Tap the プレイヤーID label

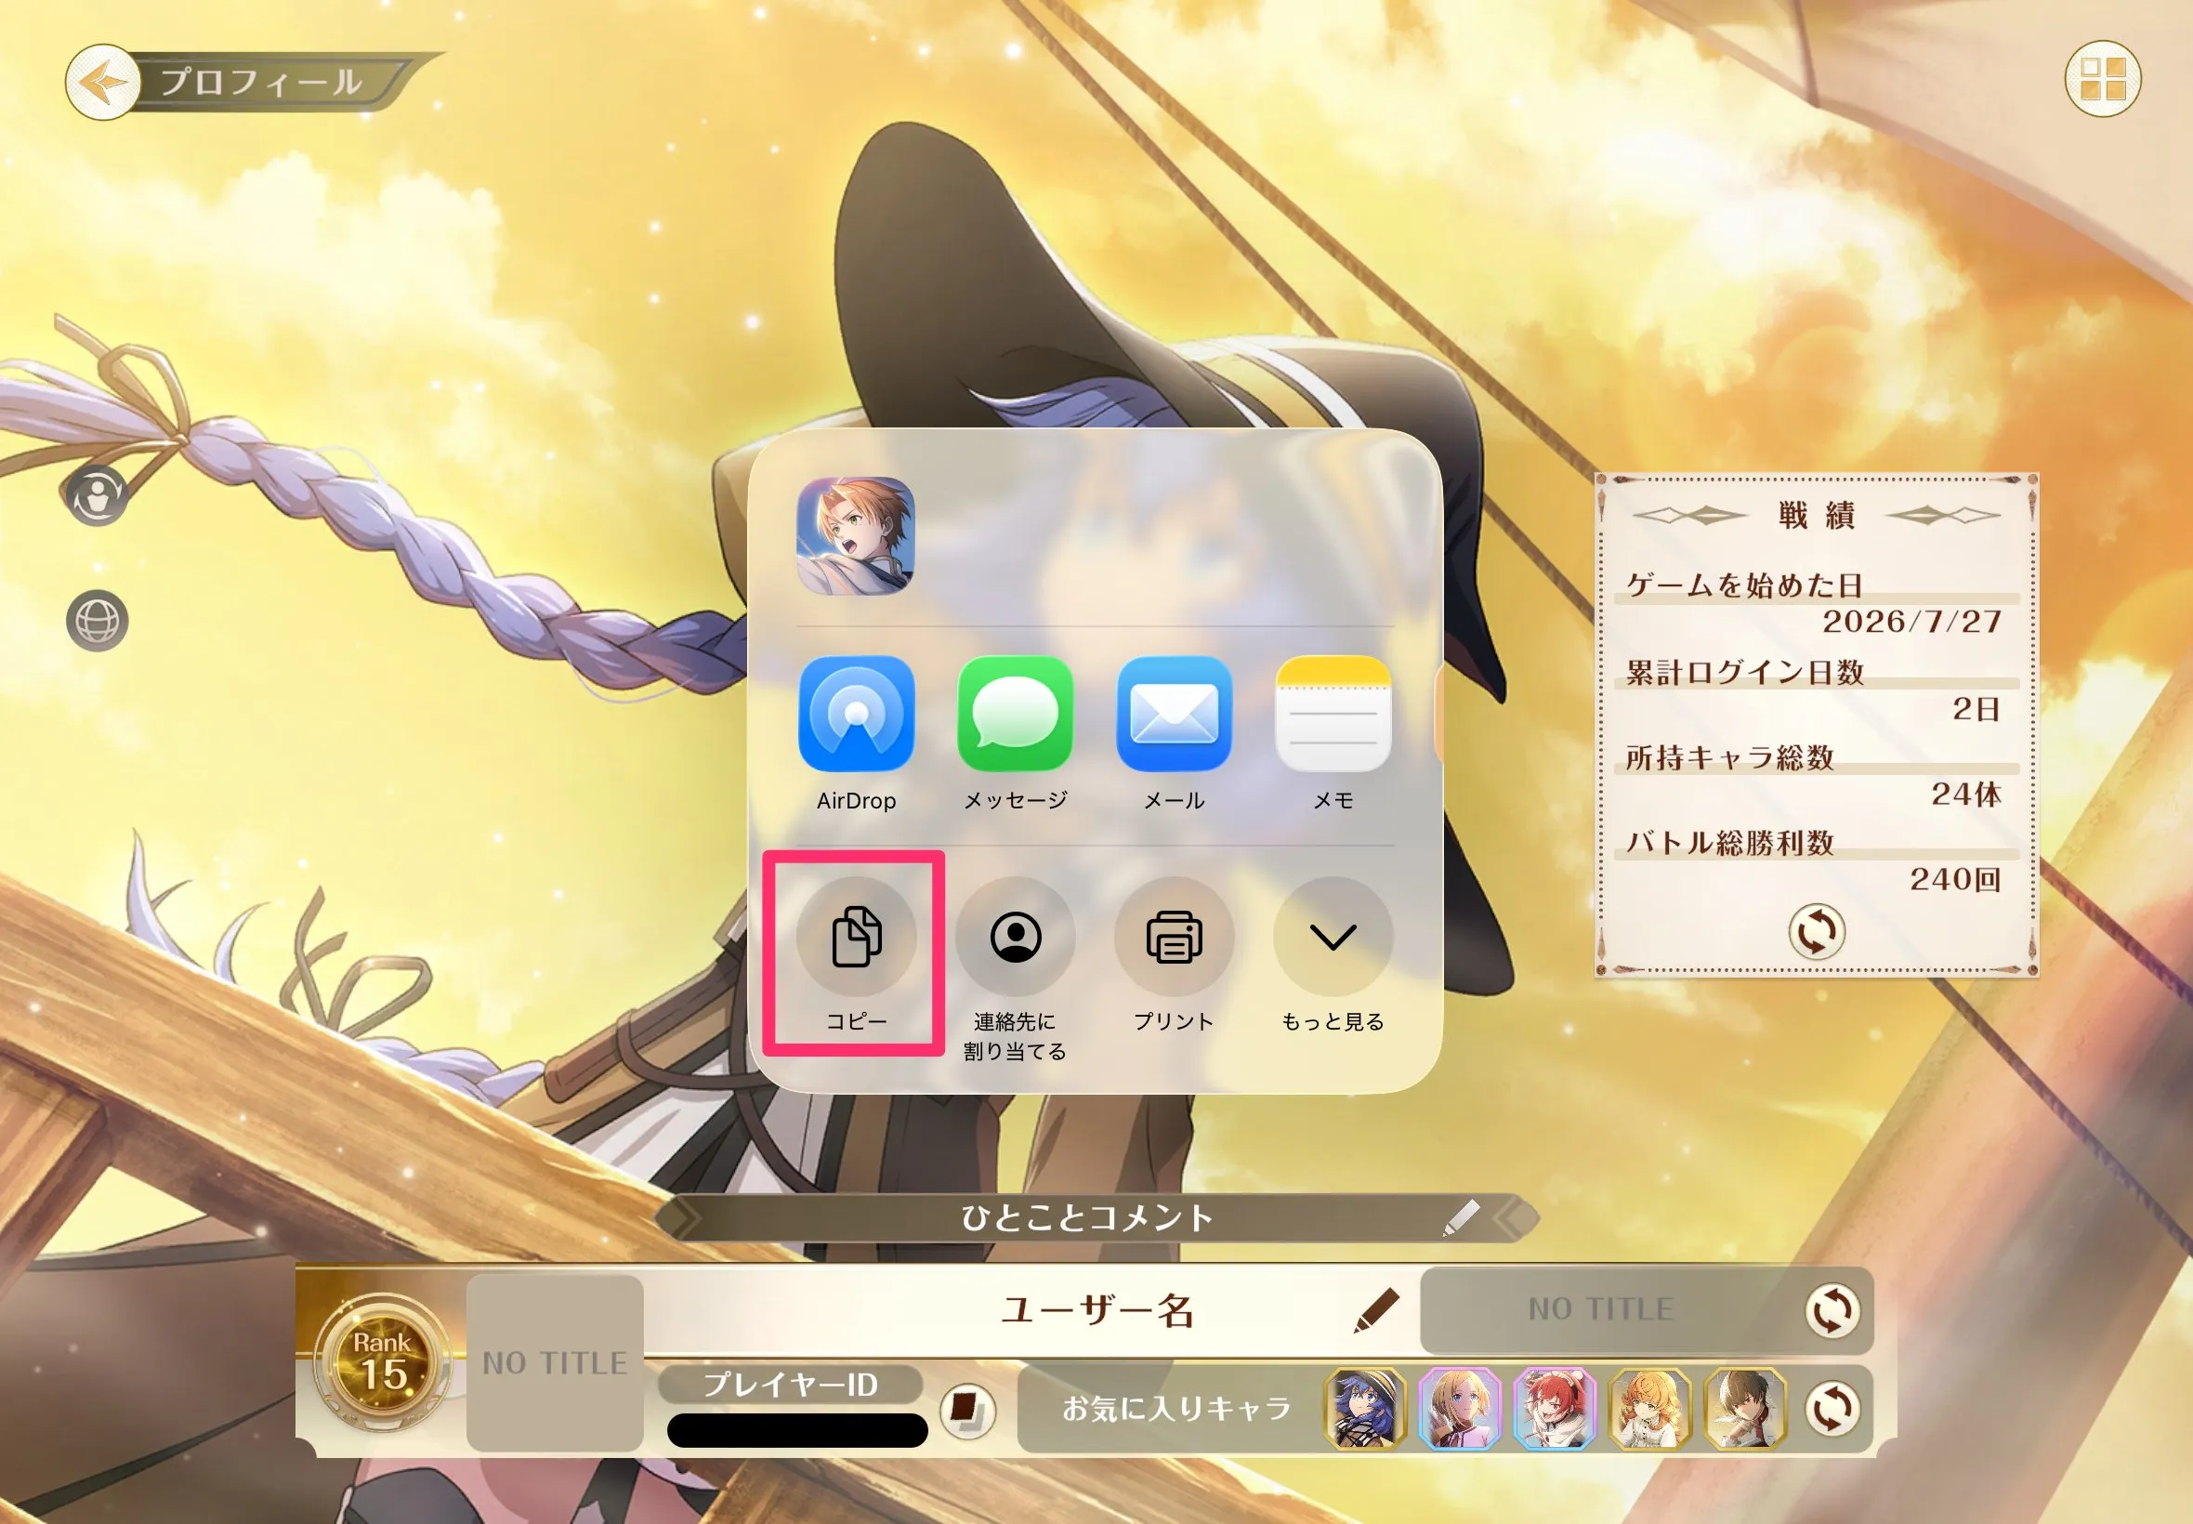(x=791, y=1385)
